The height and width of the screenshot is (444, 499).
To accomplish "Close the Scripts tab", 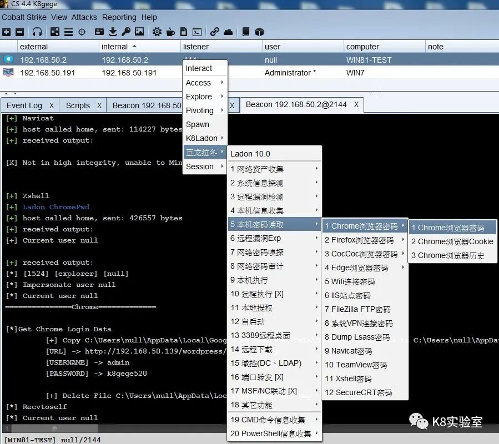I will [99, 105].
